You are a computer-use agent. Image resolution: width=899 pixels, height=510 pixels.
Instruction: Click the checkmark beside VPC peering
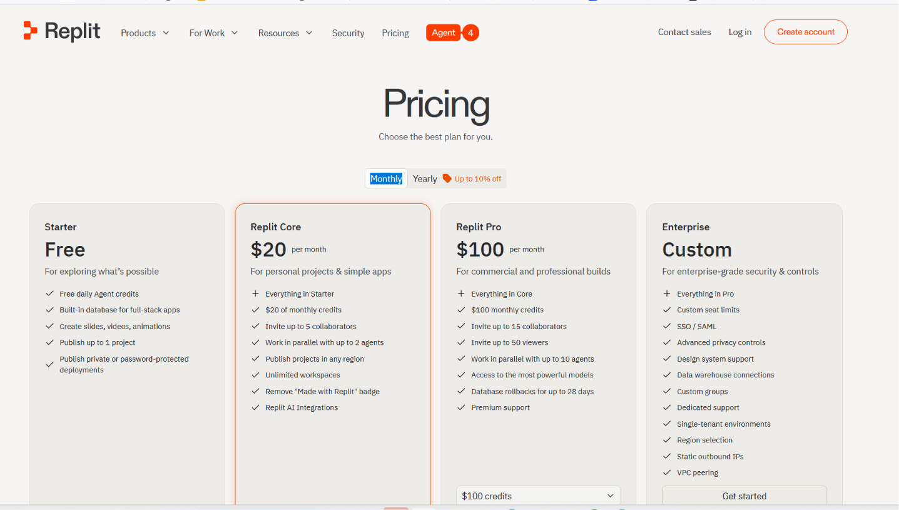[667, 472]
